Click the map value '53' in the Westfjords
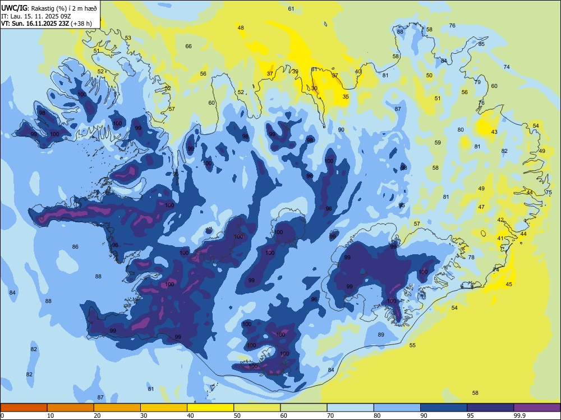The width and height of the screenshot is (561, 420). [x=128, y=38]
